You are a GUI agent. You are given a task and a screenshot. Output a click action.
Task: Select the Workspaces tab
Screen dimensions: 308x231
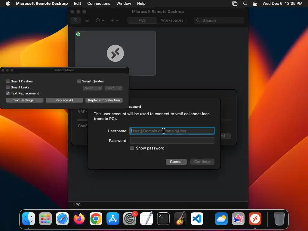tap(172, 20)
